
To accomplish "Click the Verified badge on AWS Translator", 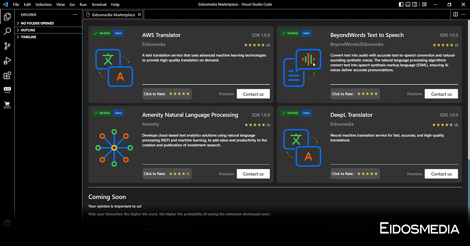I will point(102,33).
